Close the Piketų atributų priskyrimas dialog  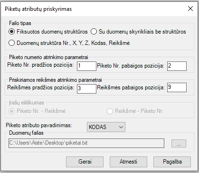[x=190, y=9]
